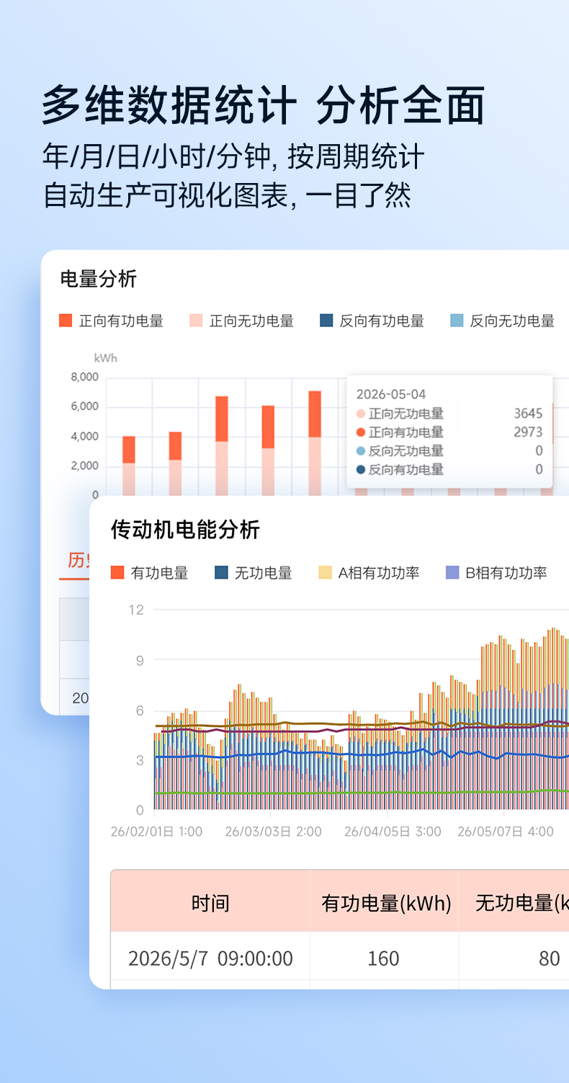
Task: Switch to the 历史 tab
Action: click(77, 561)
